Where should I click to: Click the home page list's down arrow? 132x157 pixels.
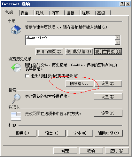coord(118,43)
